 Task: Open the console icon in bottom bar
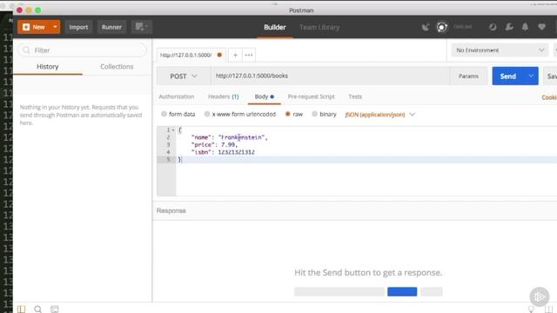[x=54, y=310]
